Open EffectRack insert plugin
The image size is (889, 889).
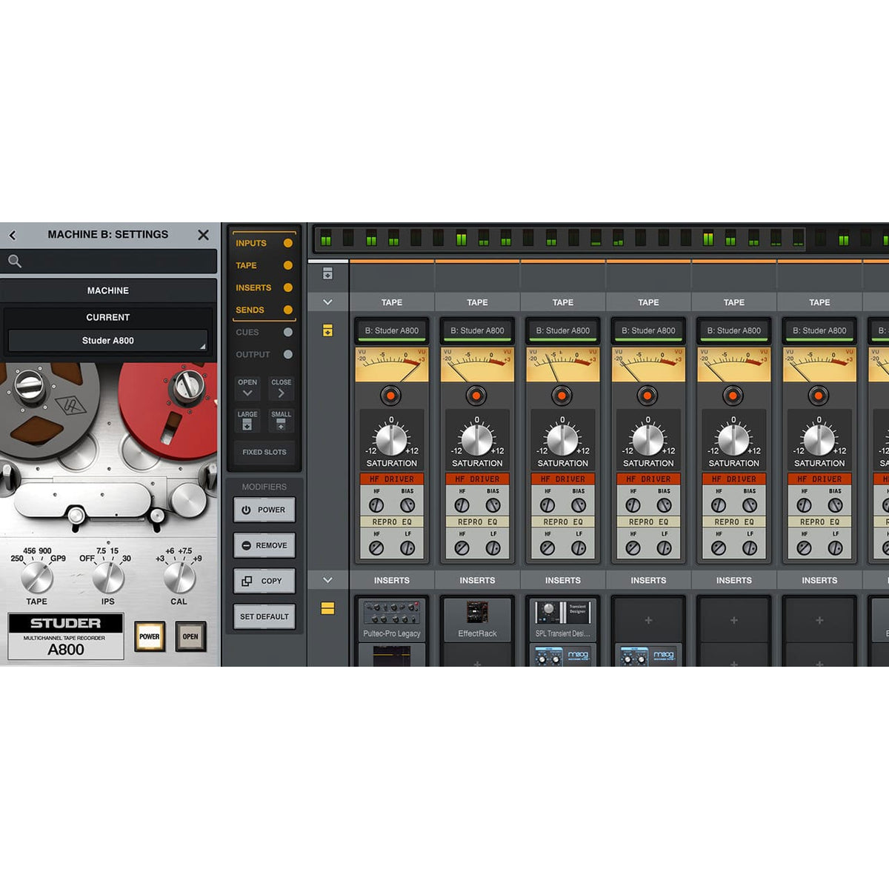[477, 619]
